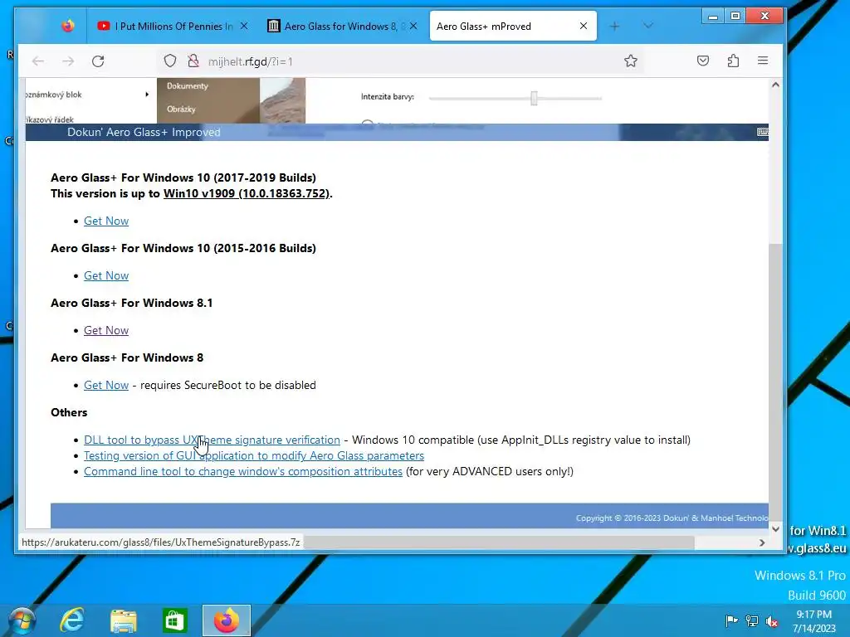Open the clock showing 9:17 PM
This screenshot has width=850, height=637.
click(813, 620)
